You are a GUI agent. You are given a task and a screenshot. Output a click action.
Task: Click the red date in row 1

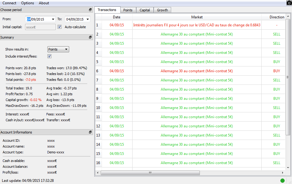pos(117,25)
